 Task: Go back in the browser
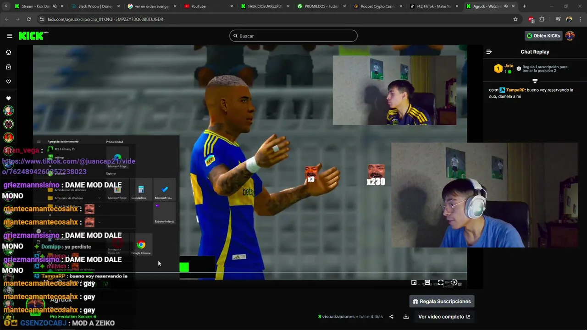(6, 19)
